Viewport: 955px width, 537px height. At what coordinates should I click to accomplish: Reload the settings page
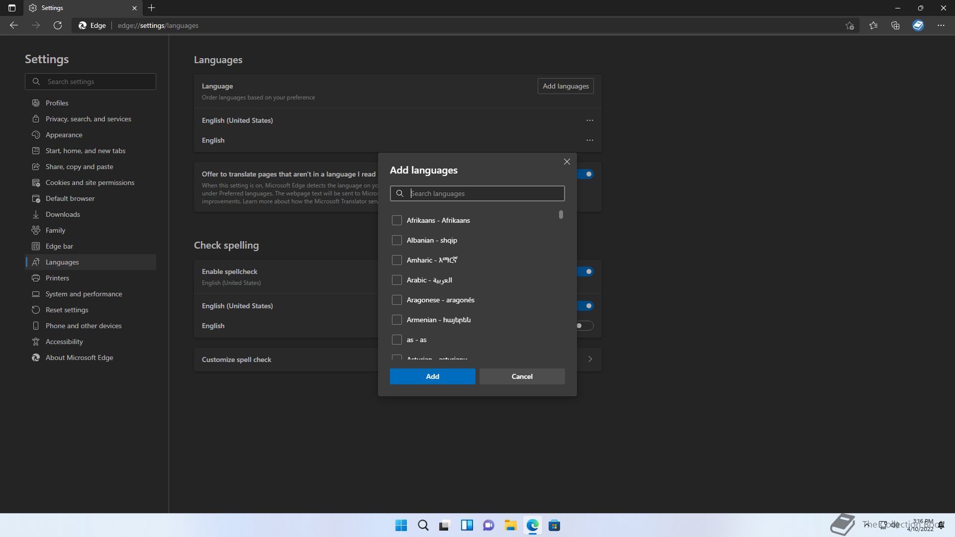click(x=58, y=25)
